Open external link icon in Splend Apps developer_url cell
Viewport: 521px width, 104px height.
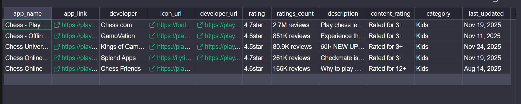tap(200, 58)
